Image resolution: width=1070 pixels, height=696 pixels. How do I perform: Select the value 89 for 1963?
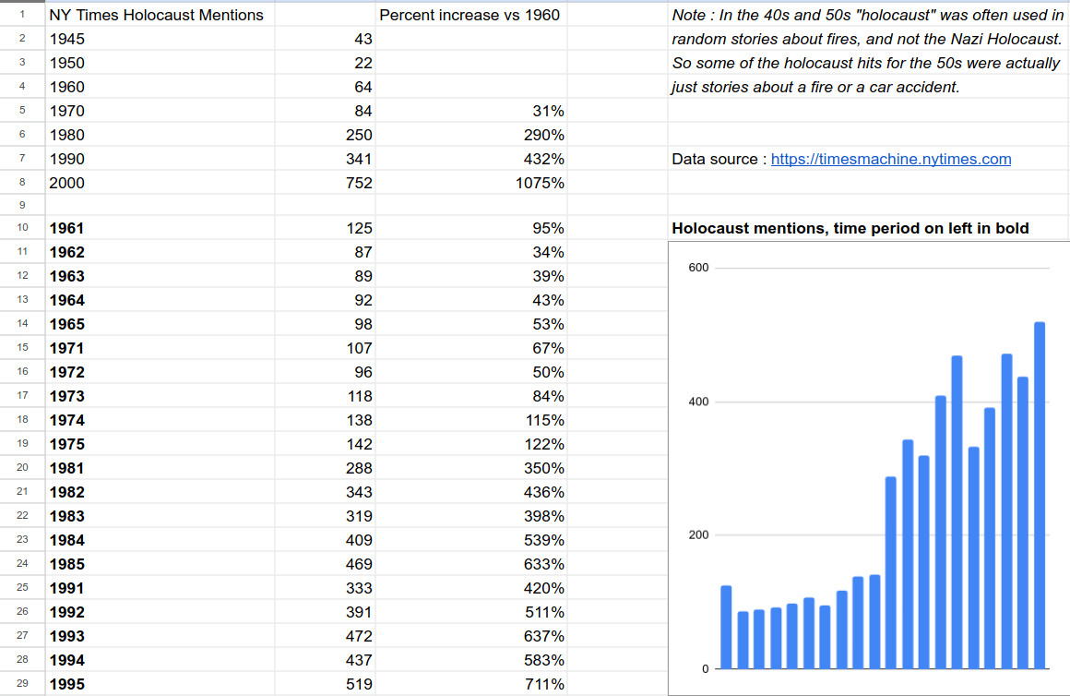(326, 275)
